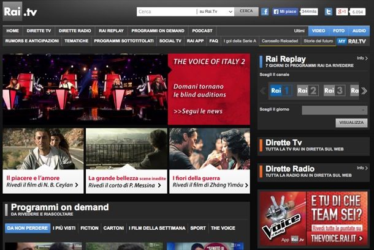Open the 'Scegli il giorno' dropdown
Viewport: 374px width, 250px height.
(x=335, y=110)
